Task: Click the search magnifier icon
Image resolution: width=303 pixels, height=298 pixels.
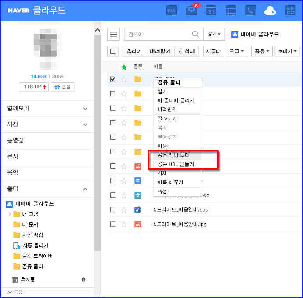Action: tap(195, 34)
